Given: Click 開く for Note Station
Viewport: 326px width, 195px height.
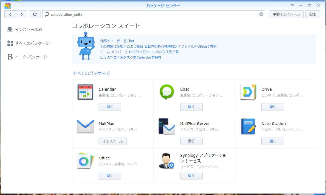Looking at the screenshot, I should 273,141.
